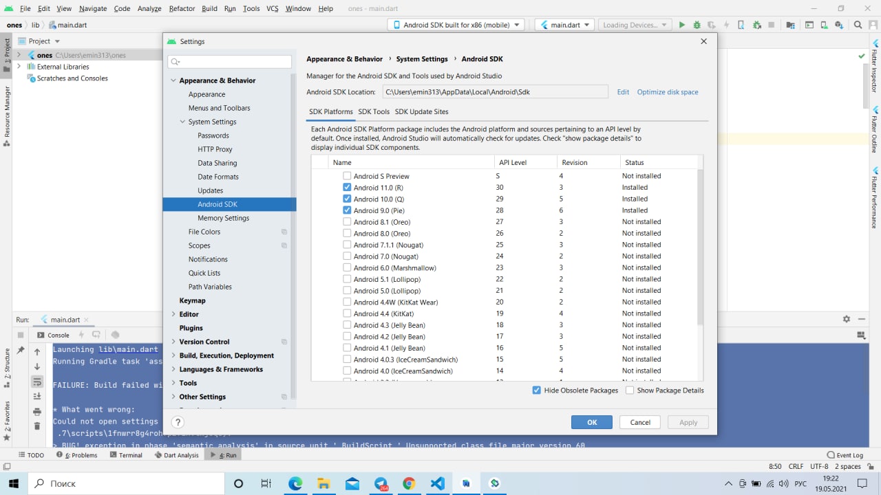881x495 pixels.
Task: Open Event Log in status bar
Action: 845,455
